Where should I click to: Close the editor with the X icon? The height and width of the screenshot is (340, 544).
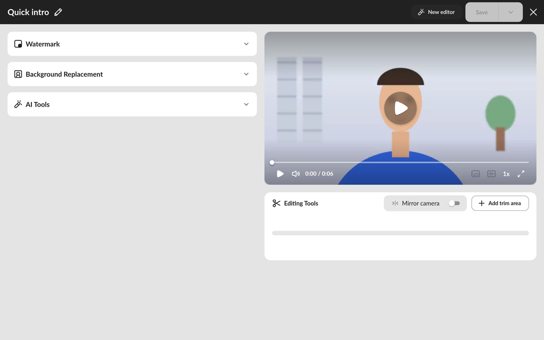(533, 12)
